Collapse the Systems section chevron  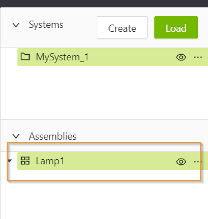coord(16,25)
